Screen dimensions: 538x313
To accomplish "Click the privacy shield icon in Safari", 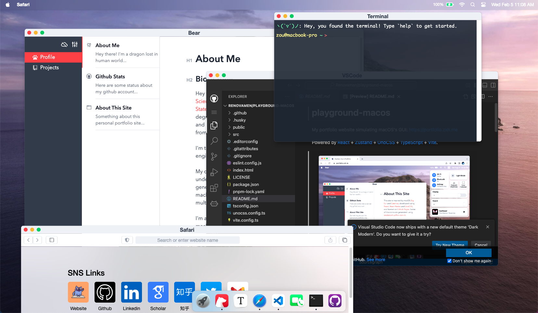I will pos(127,240).
